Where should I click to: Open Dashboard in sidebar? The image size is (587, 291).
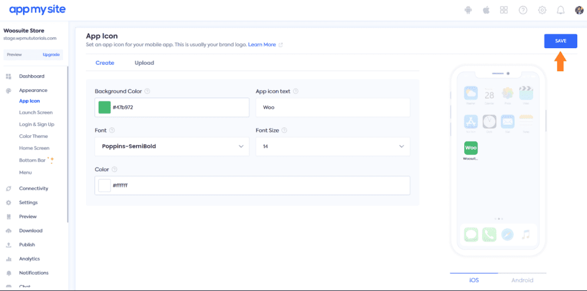(32, 76)
